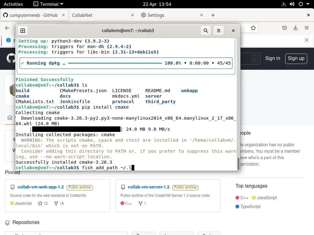
Task: Click the terminal search magnifier button
Action: pos(205,31)
